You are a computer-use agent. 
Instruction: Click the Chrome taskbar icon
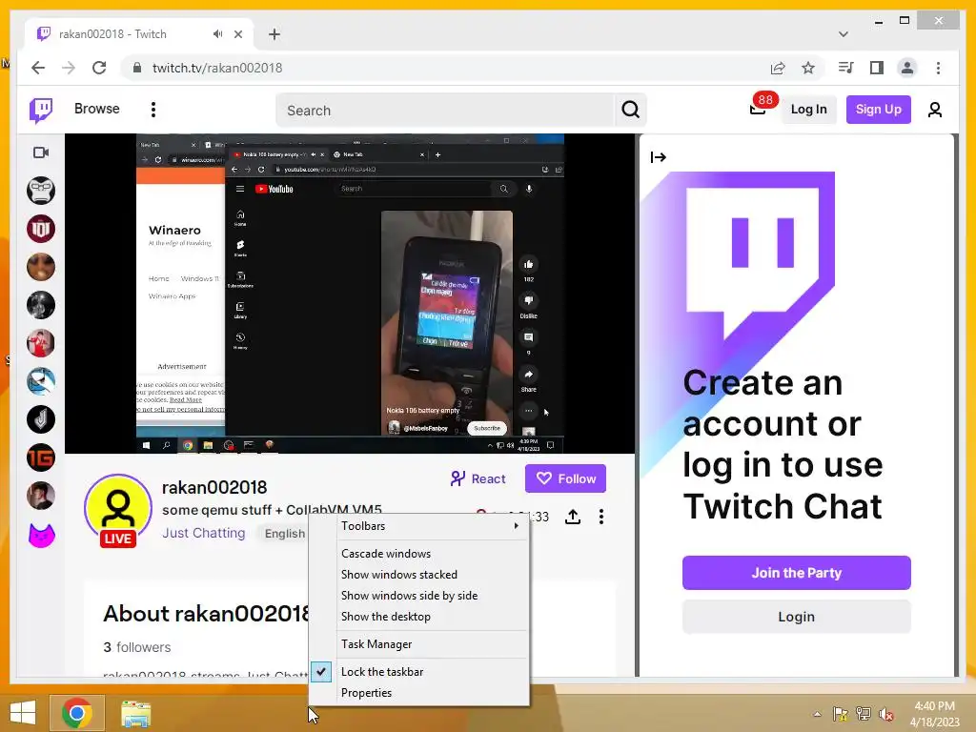tap(77, 713)
